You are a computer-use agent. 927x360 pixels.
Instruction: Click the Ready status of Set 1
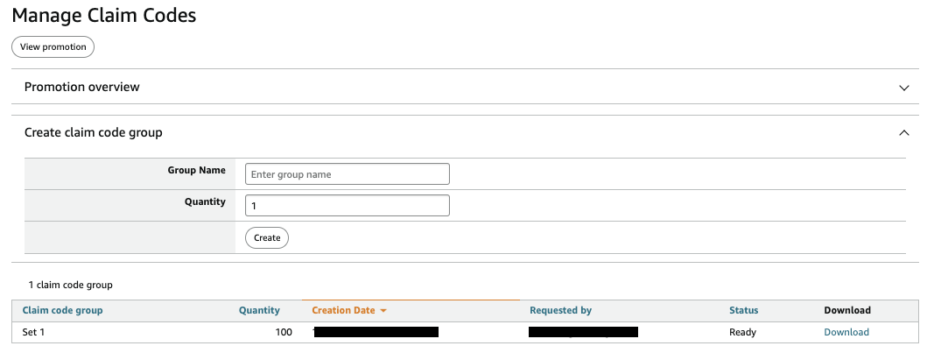[x=742, y=332]
